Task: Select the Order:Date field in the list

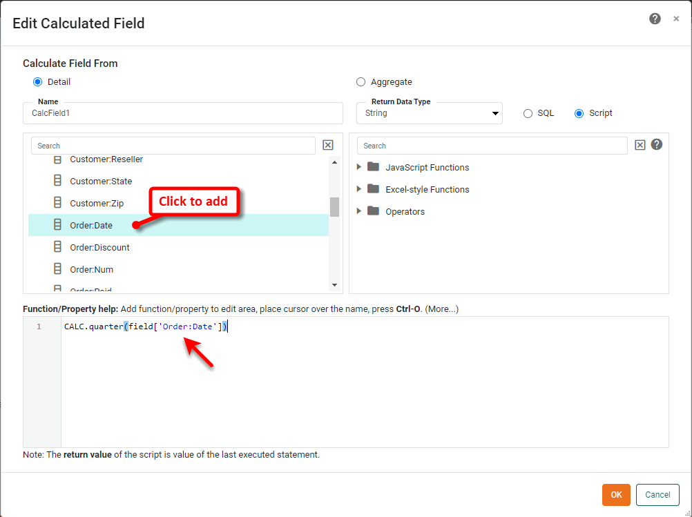Action: 93,225
